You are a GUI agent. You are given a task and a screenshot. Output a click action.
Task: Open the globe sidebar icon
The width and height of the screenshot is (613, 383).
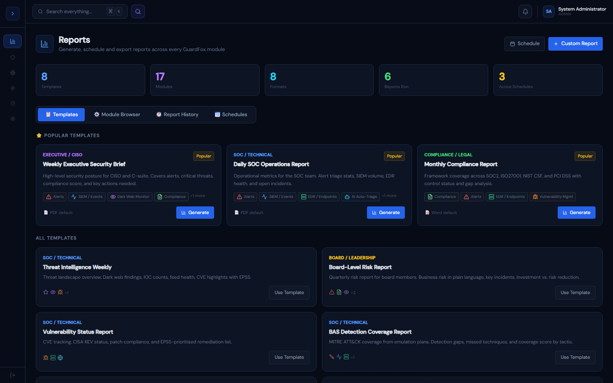[13, 73]
